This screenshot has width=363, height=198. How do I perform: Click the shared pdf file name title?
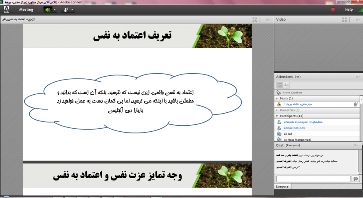point(19,19)
